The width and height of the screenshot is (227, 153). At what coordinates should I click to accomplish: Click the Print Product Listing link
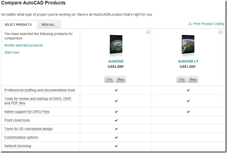(x=209, y=24)
